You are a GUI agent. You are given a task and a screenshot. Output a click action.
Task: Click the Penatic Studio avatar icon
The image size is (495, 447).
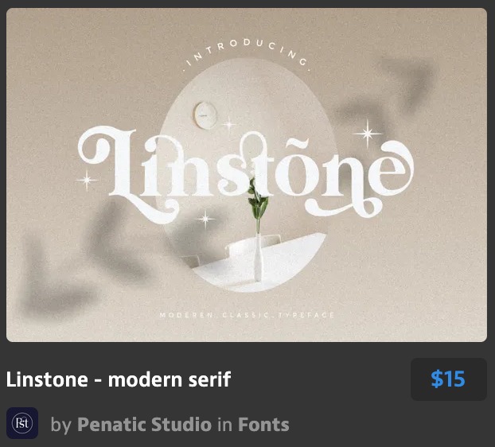click(x=22, y=423)
